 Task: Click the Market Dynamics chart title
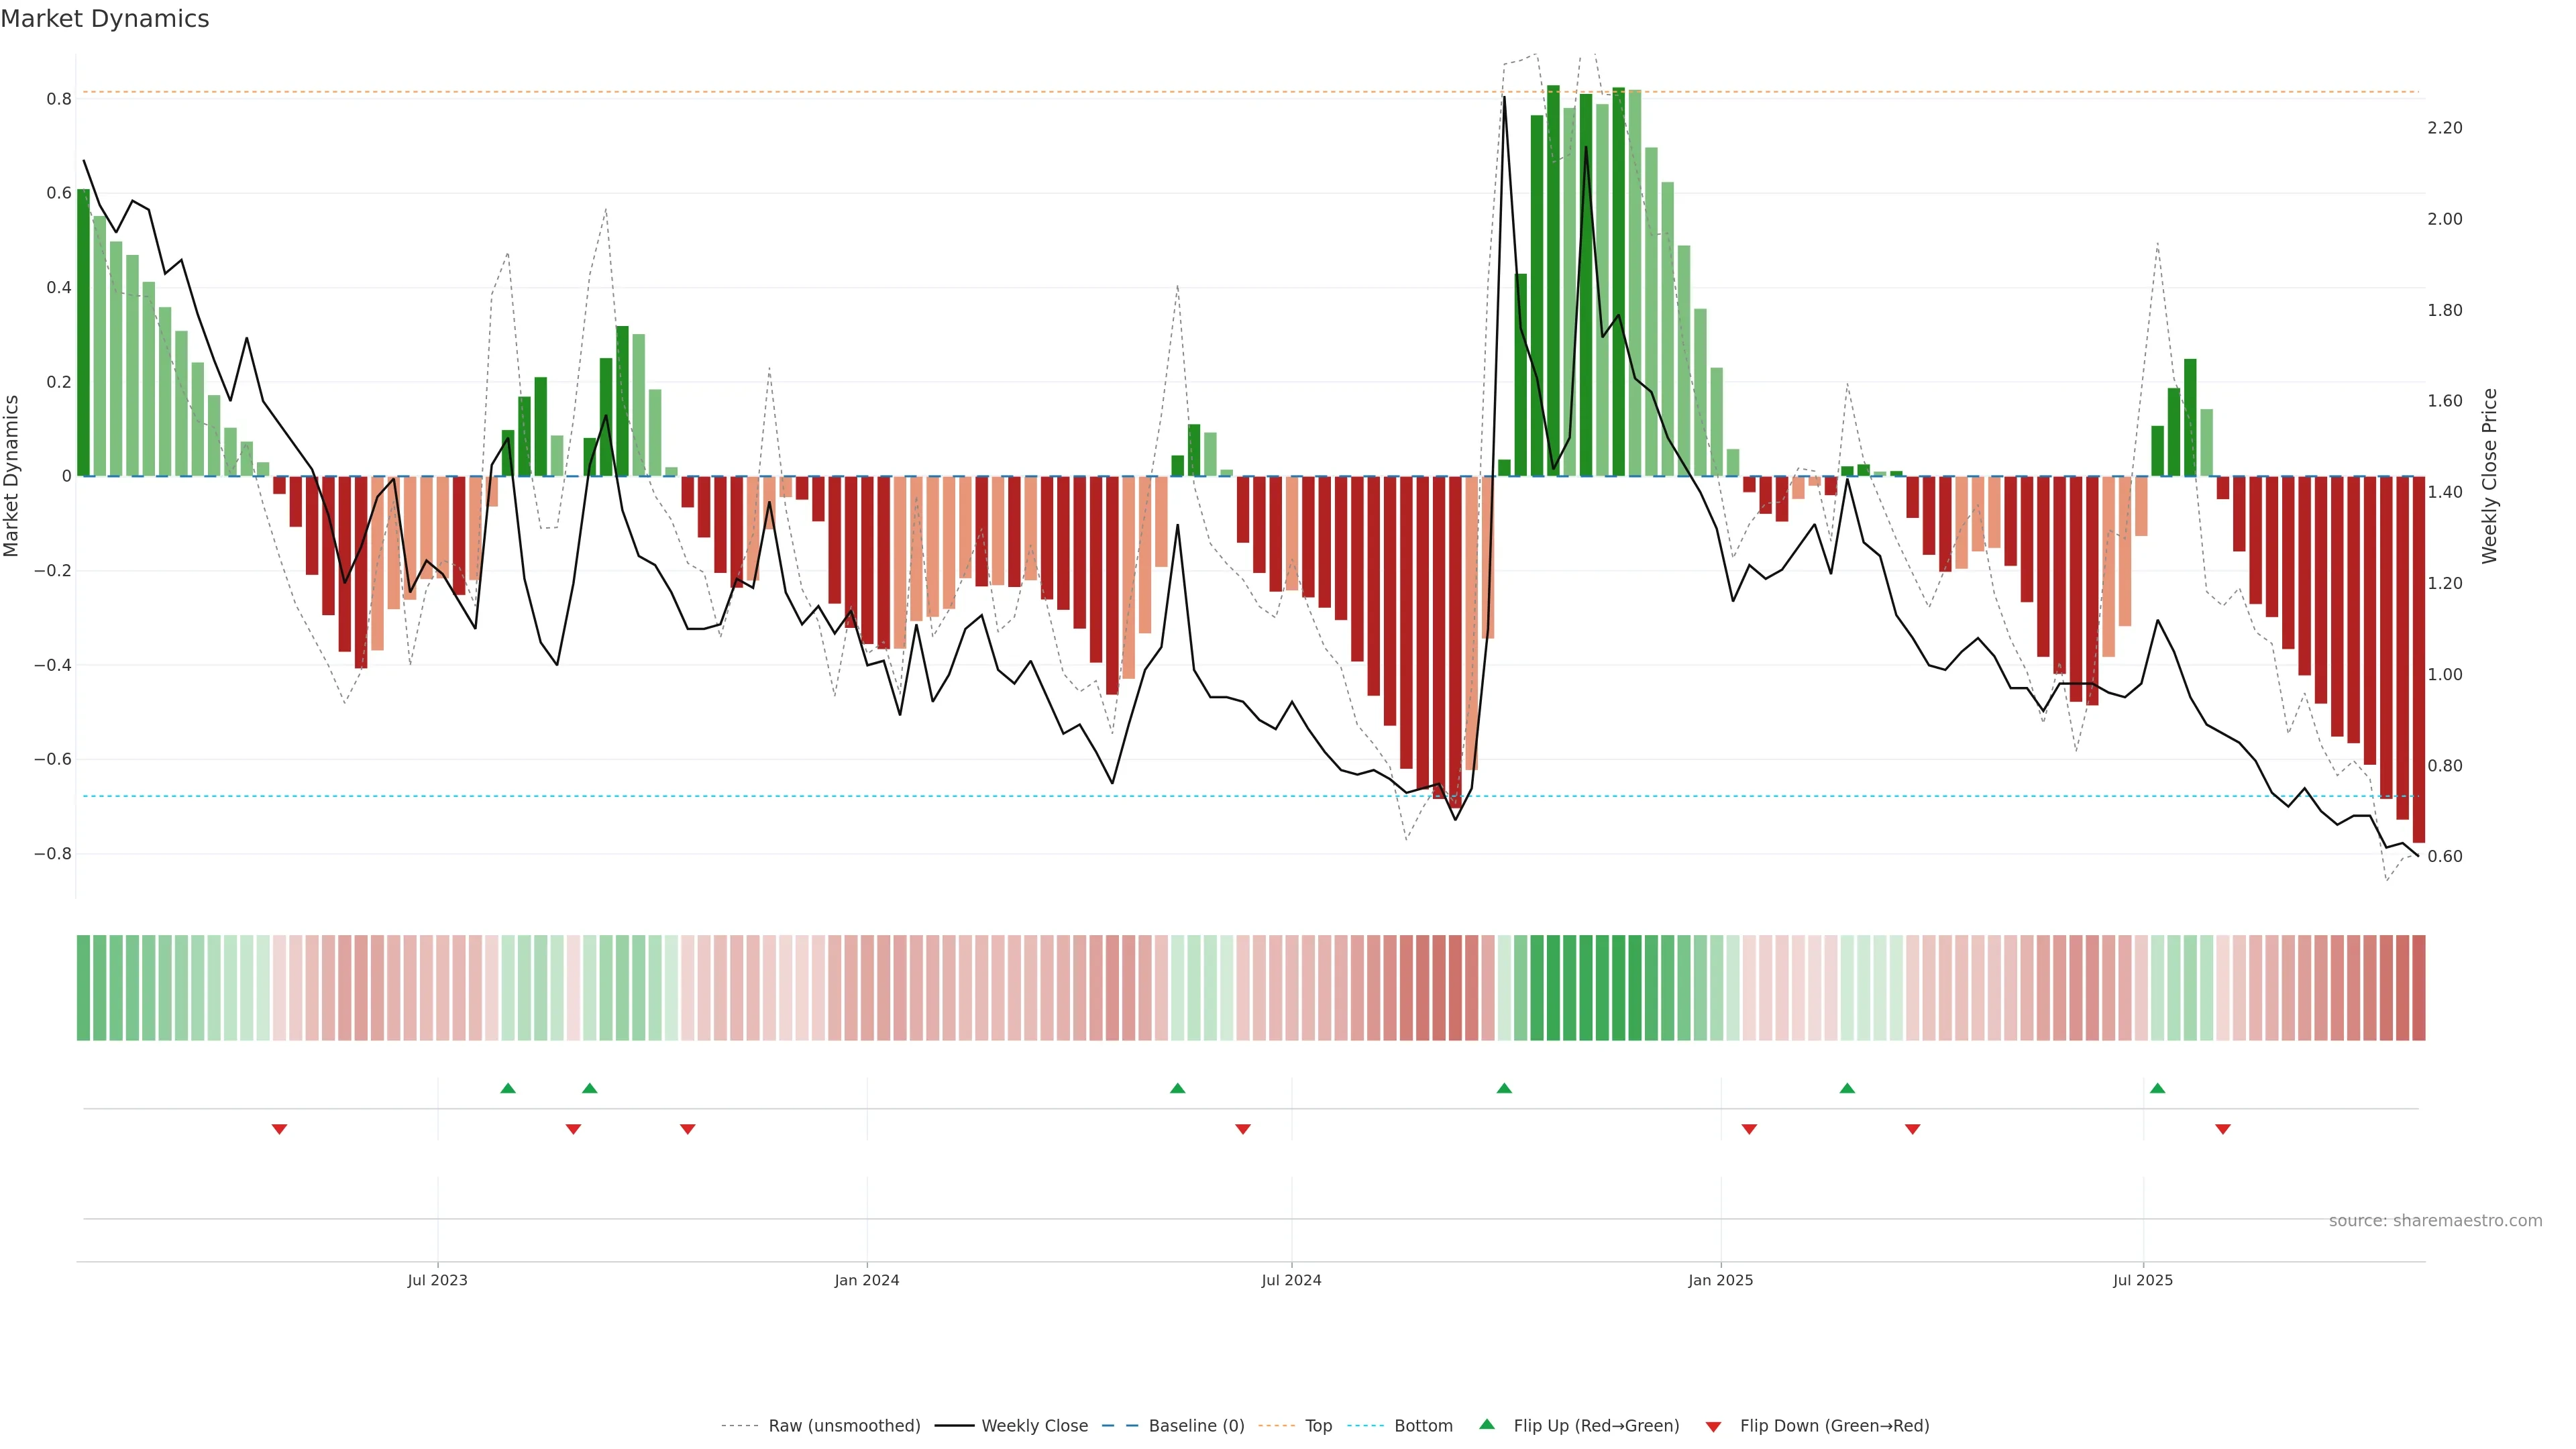pos(105,19)
